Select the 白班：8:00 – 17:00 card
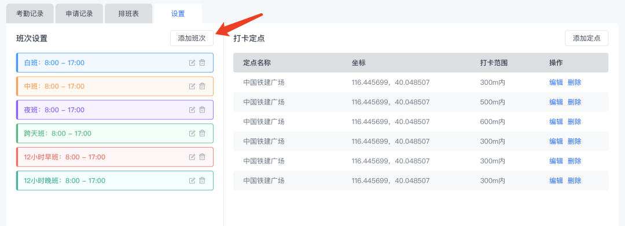 [x=115, y=63]
